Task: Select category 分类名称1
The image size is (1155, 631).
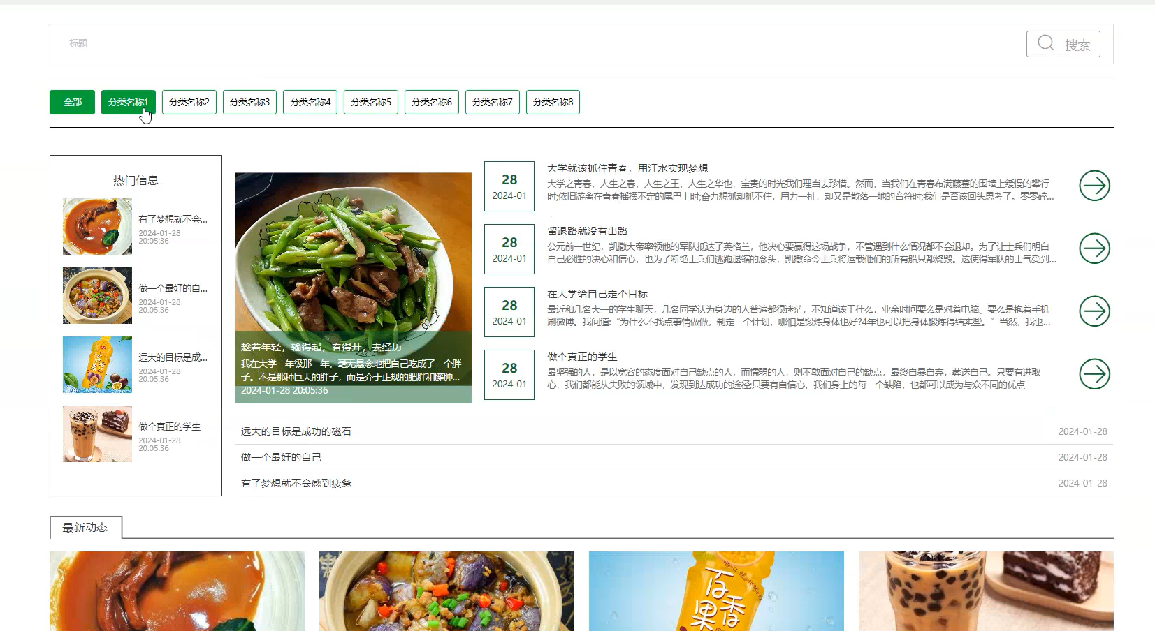Action: 128,102
